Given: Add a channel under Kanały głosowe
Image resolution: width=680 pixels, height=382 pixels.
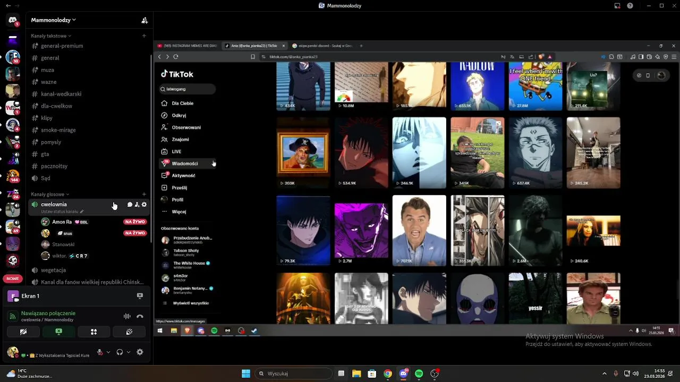Looking at the screenshot, I should (144, 194).
